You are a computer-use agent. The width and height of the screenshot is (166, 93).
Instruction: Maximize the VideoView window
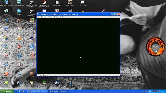tap(115, 14)
